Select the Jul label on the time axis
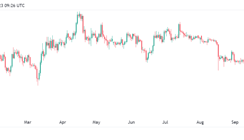Image resolution: width=244 pixels, height=140 pixels. [x=165, y=122]
